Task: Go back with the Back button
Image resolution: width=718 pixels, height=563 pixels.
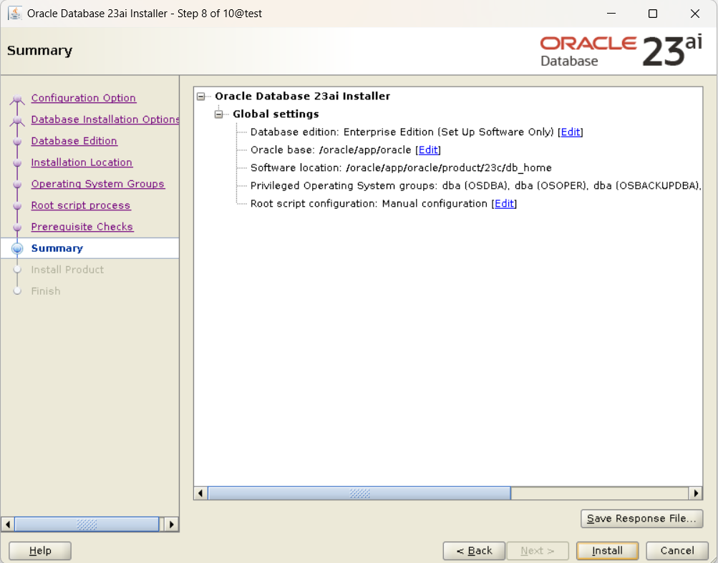Action: click(x=474, y=551)
